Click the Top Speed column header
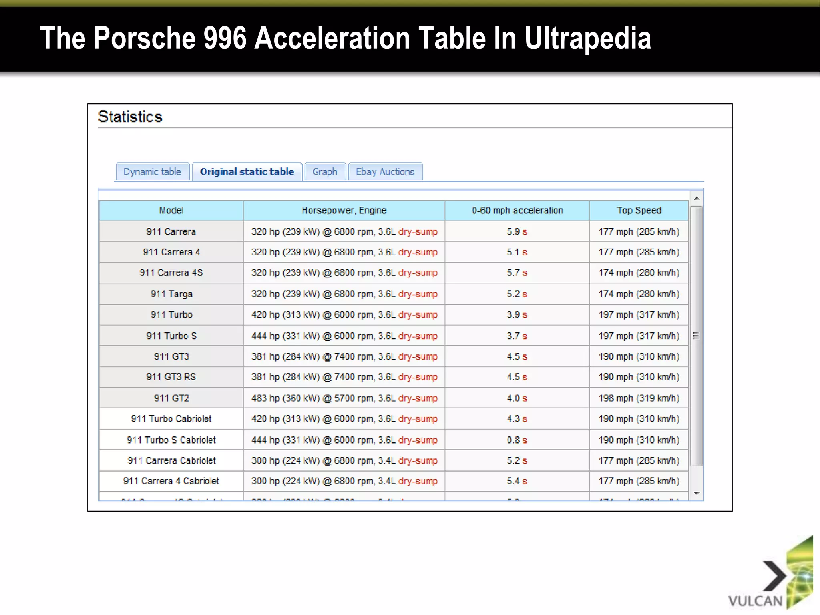The image size is (820, 615). tap(639, 211)
